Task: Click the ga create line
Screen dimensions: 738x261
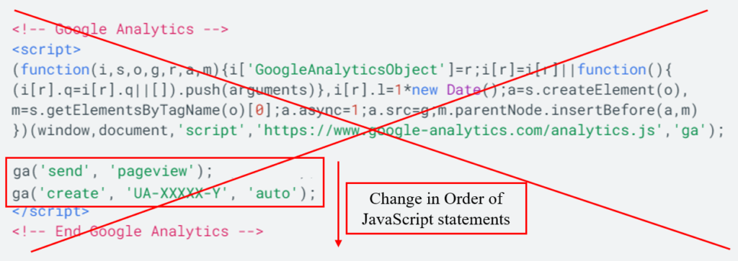Action: [164, 192]
